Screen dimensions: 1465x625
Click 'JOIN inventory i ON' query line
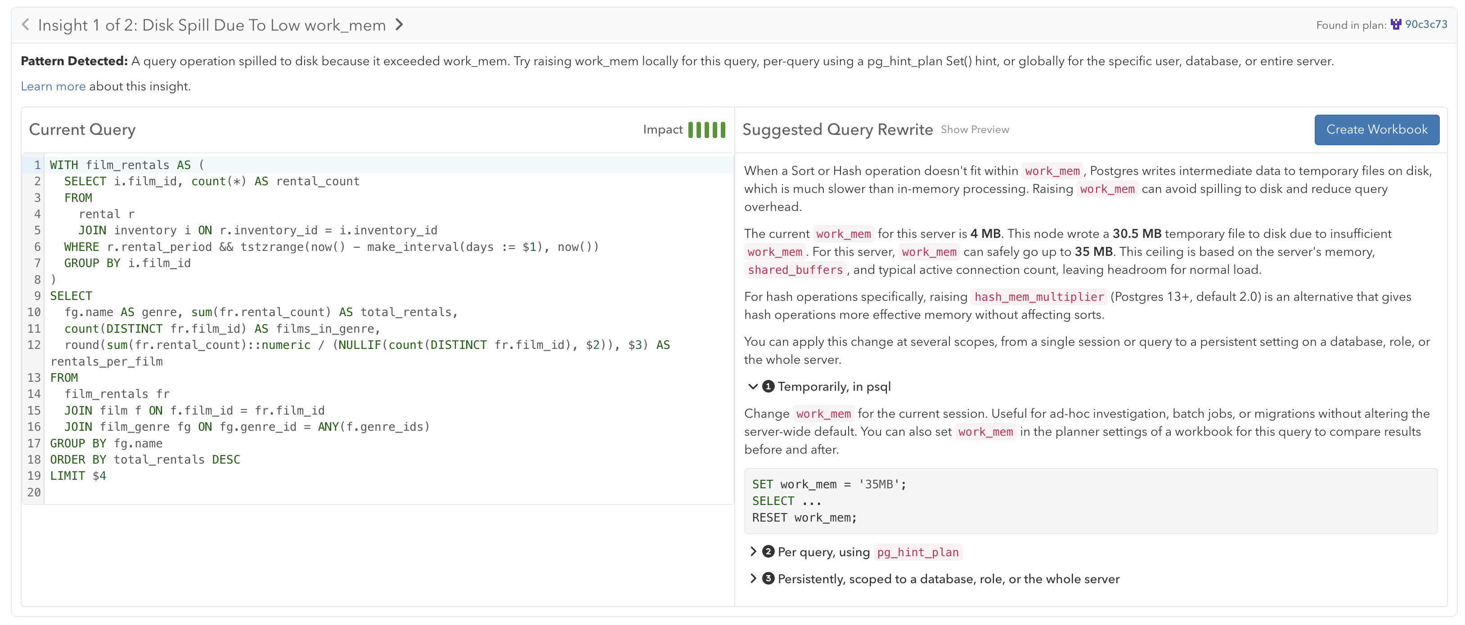258,231
